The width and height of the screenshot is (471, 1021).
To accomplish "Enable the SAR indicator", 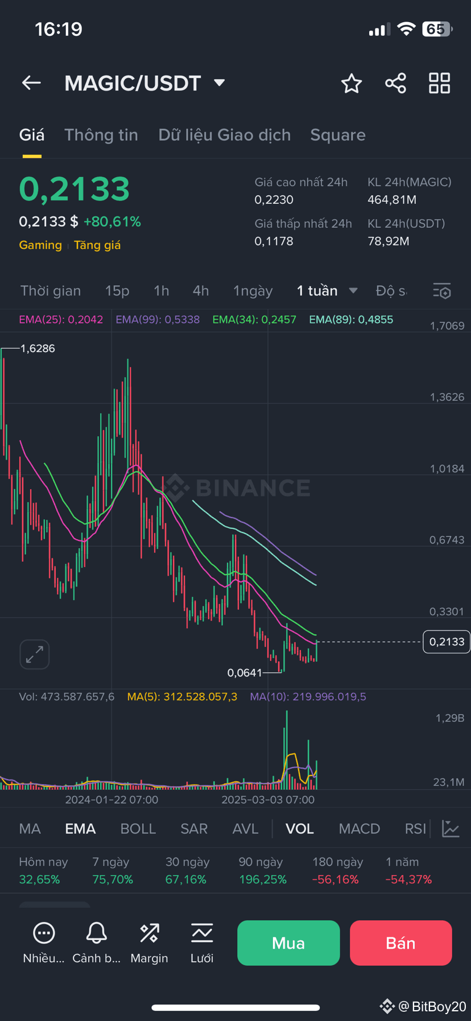I will click(194, 829).
